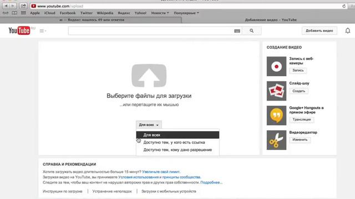Click the Safari address bar
355x199 pixels.
[189, 6]
